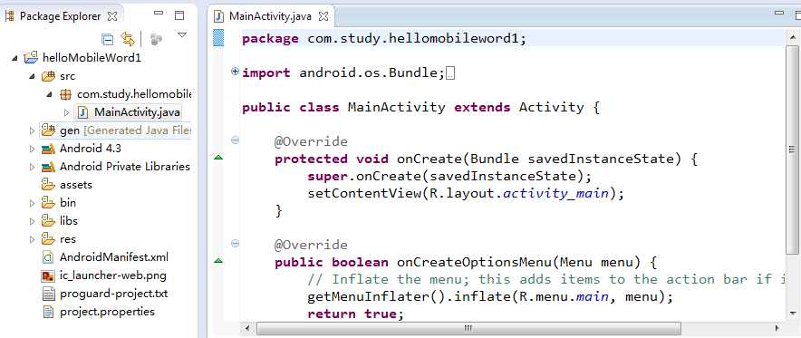Image resolution: width=801 pixels, height=338 pixels.
Task: Select the com.study.hellomobile package
Action: point(134,94)
